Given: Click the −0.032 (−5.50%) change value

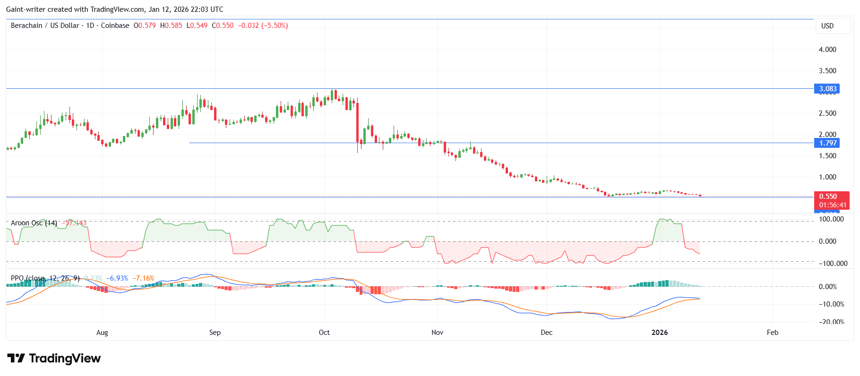Looking at the screenshot, I should (x=263, y=26).
